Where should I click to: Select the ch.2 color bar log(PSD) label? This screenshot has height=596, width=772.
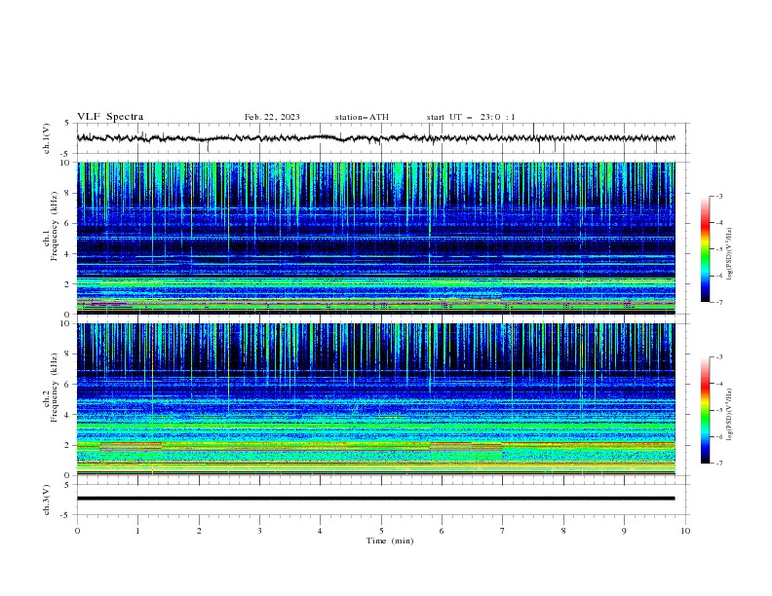click(x=729, y=415)
